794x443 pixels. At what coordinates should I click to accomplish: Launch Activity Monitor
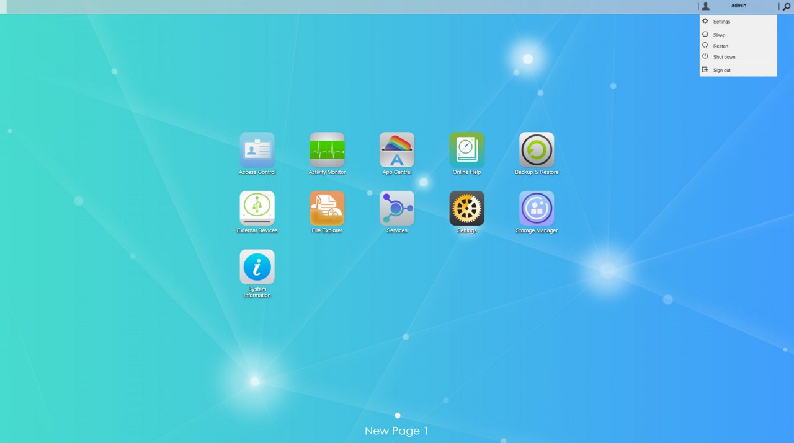[327, 150]
